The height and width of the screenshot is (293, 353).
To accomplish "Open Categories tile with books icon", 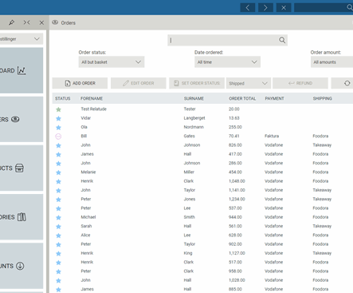I will point(22,217).
